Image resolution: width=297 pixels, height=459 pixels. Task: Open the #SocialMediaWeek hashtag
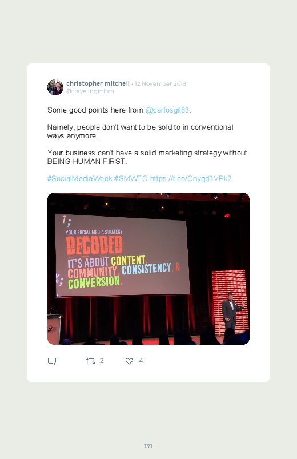[x=79, y=178]
